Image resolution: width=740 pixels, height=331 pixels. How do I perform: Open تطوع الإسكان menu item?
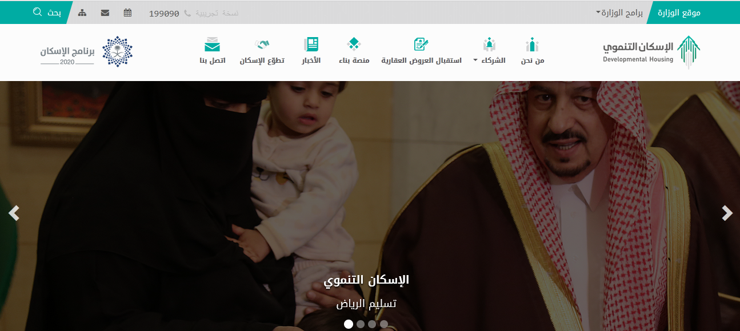[262, 60]
